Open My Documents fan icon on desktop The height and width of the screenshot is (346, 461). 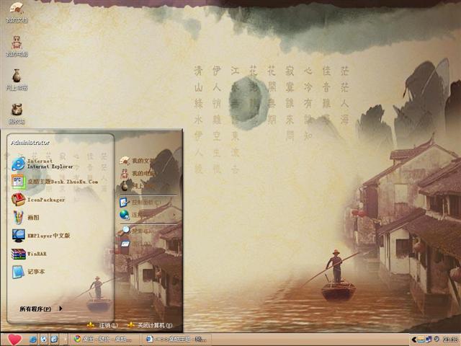[x=17, y=12]
